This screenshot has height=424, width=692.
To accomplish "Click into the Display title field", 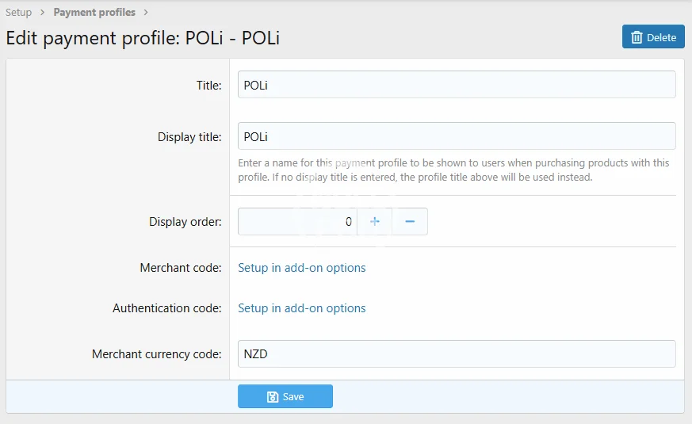I will (x=457, y=136).
